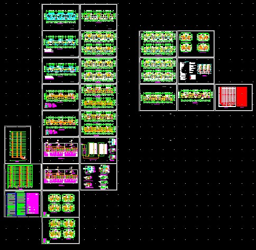Open the dense green riser diagram sheet
The width and height of the screenshot is (256, 250).
tap(23, 177)
